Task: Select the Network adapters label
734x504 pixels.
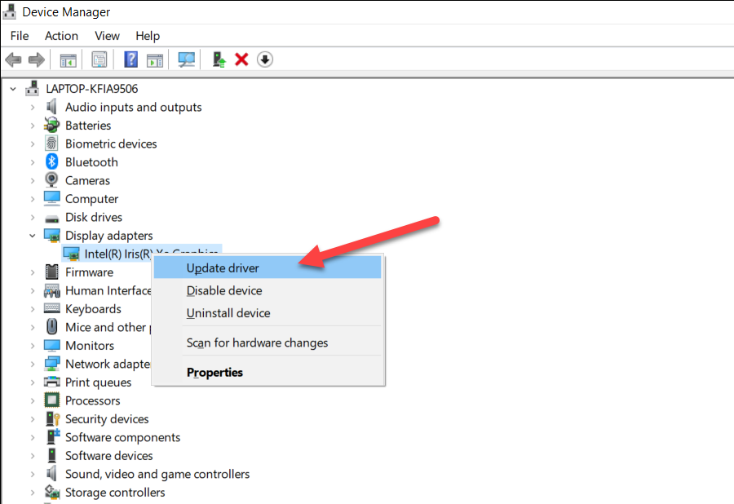Action: (x=108, y=364)
